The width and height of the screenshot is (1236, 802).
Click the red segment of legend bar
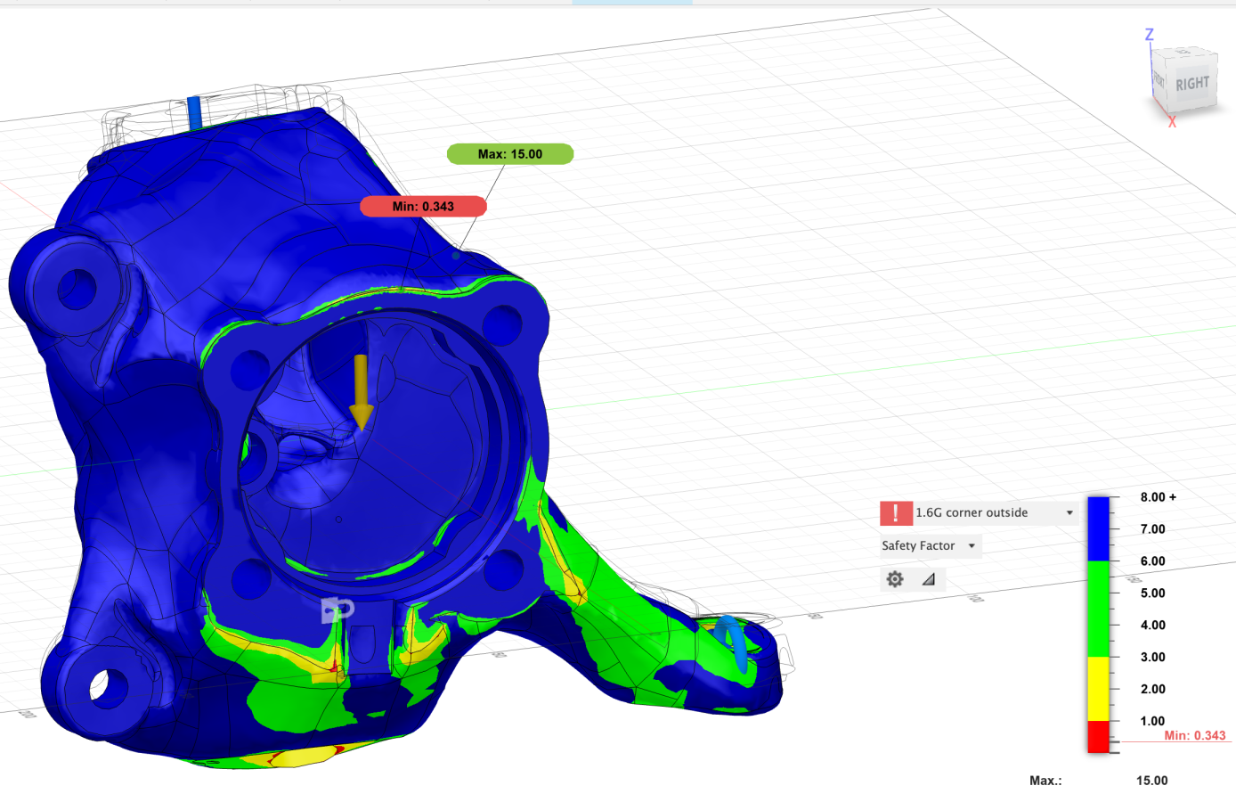tap(1098, 737)
